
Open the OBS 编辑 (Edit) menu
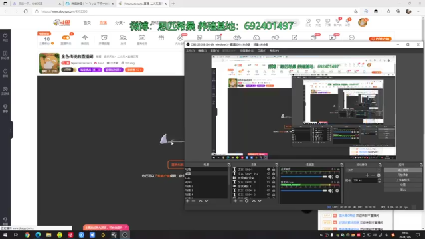(202, 50)
